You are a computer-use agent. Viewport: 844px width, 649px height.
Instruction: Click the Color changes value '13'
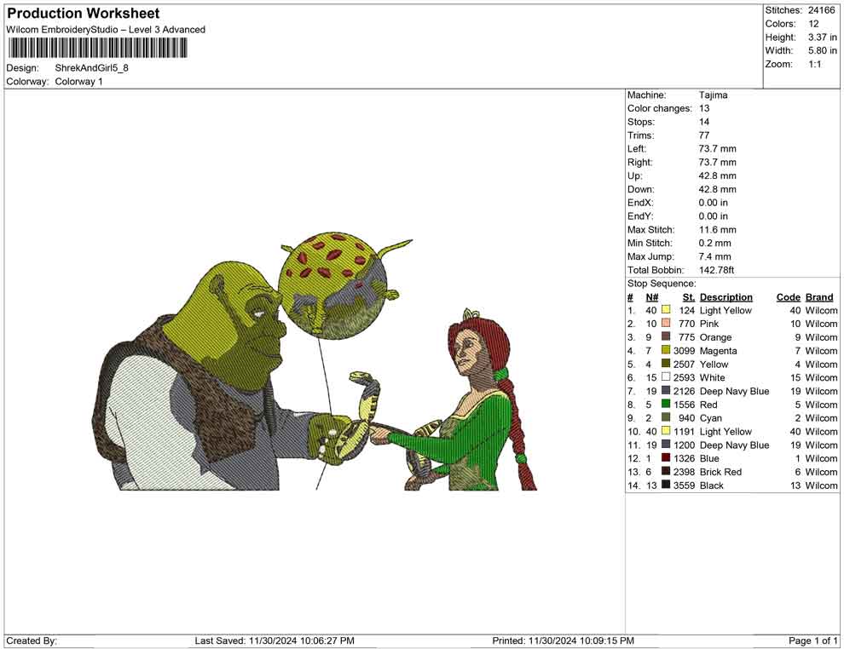[704, 109]
